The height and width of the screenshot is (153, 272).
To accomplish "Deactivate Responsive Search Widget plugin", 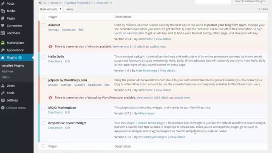I will [55, 127].
